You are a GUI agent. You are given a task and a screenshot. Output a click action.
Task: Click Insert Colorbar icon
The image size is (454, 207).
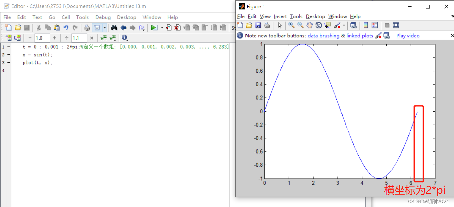(366, 25)
